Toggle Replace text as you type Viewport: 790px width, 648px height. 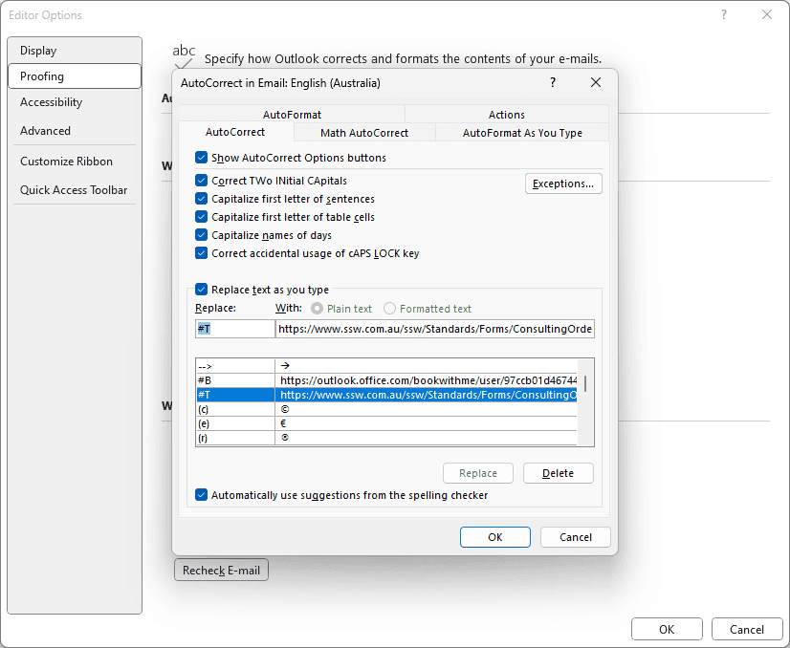point(202,289)
